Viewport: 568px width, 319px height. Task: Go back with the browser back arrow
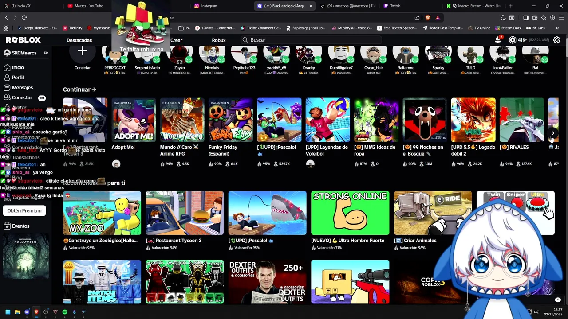pyautogui.click(x=7, y=18)
